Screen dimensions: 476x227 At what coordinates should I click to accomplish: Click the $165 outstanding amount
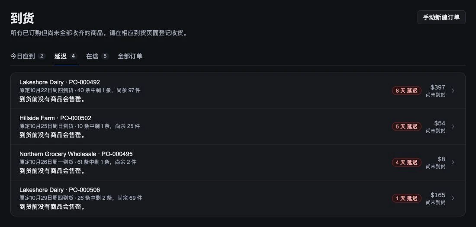437,195
